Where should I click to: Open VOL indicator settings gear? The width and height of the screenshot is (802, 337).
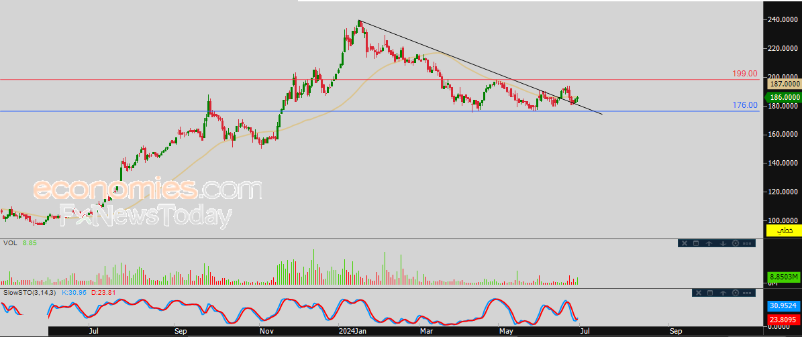point(736,244)
